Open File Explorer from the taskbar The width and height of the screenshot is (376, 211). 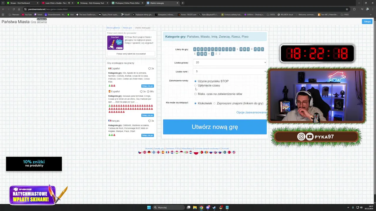[x=195, y=207]
